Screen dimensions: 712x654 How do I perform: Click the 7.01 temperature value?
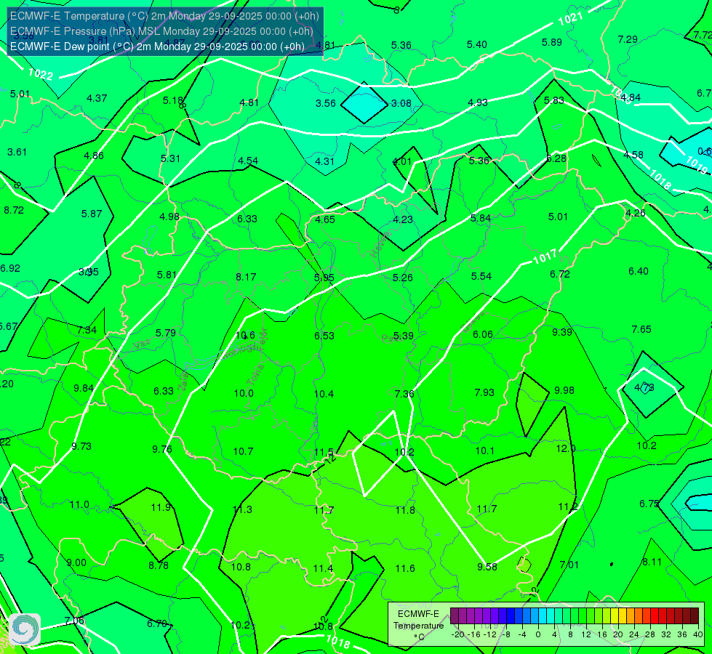coord(569,565)
